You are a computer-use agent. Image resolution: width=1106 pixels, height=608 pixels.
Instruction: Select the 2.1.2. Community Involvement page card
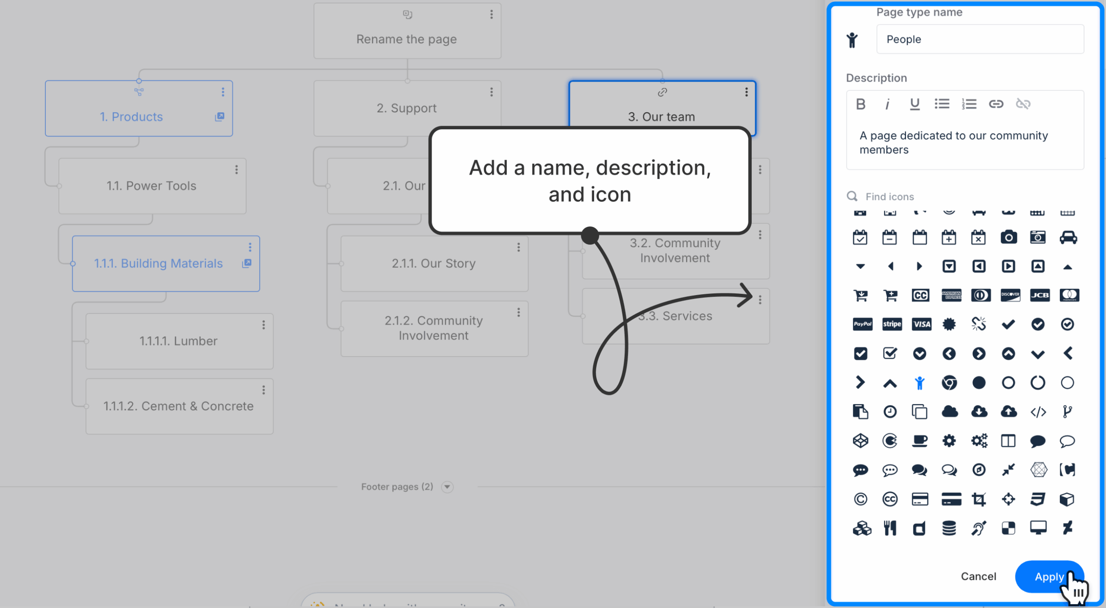coord(434,328)
